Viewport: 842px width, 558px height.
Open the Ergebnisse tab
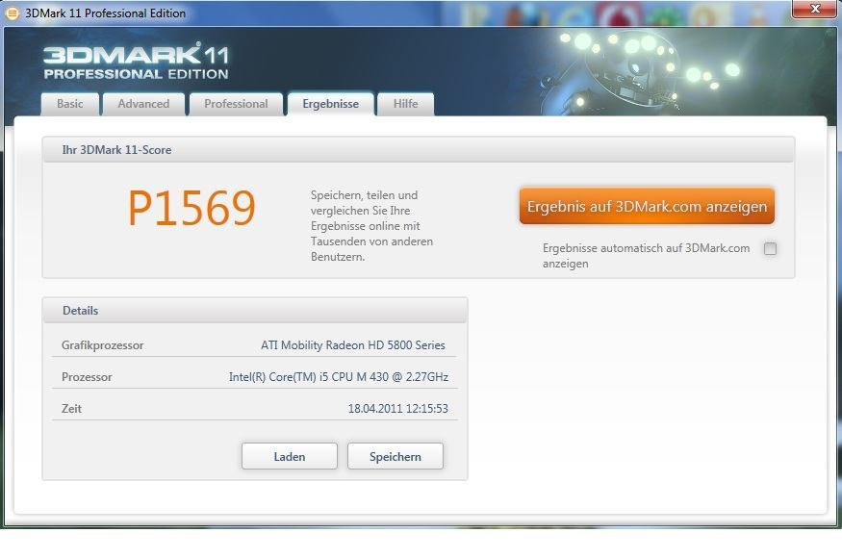pyautogui.click(x=330, y=104)
